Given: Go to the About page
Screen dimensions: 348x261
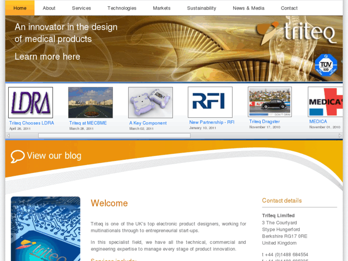Looking at the screenshot, I should 49,8.
